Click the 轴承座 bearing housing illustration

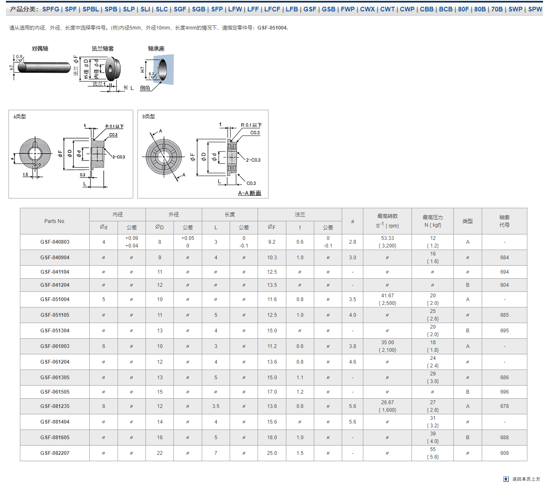[x=157, y=72]
